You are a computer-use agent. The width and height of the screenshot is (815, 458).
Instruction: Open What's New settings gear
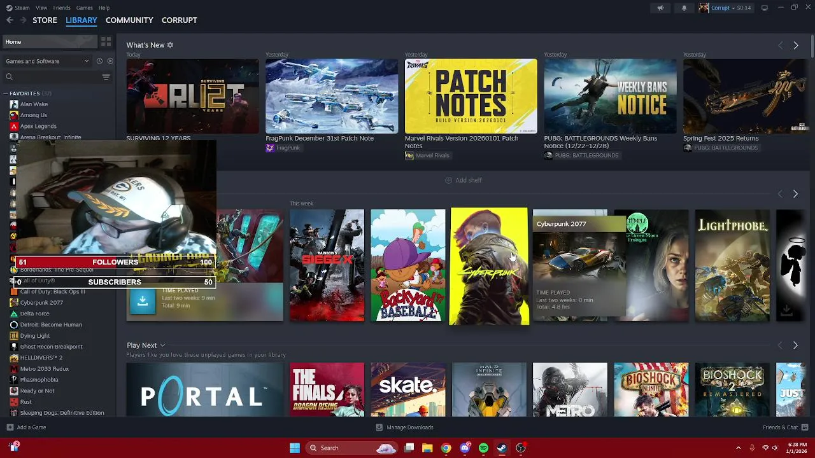click(x=170, y=45)
